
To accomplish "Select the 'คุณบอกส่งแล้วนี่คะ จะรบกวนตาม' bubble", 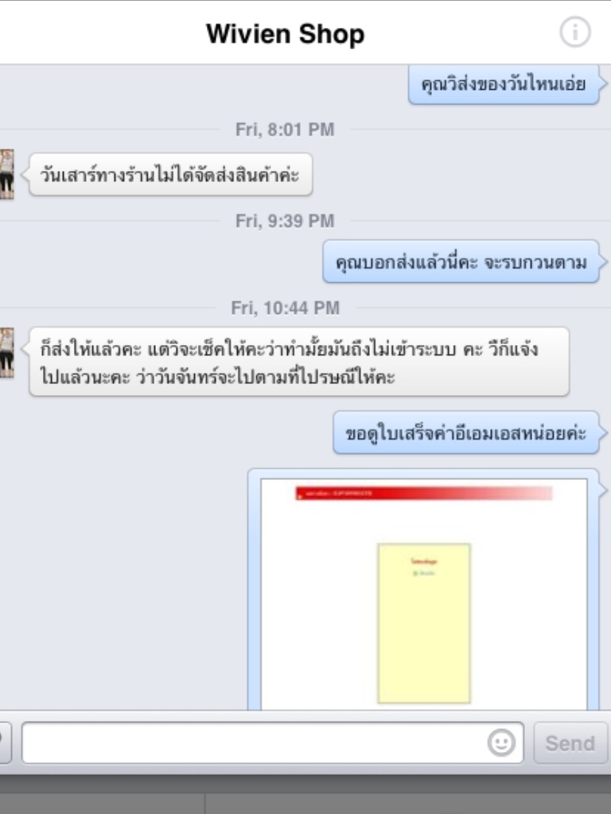I will [461, 262].
